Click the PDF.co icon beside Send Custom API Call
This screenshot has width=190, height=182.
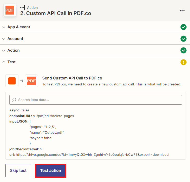click(x=31, y=81)
